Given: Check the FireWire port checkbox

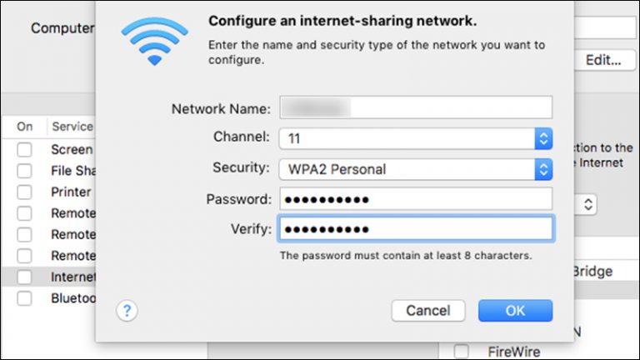Looking at the screenshot, I should click(461, 351).
